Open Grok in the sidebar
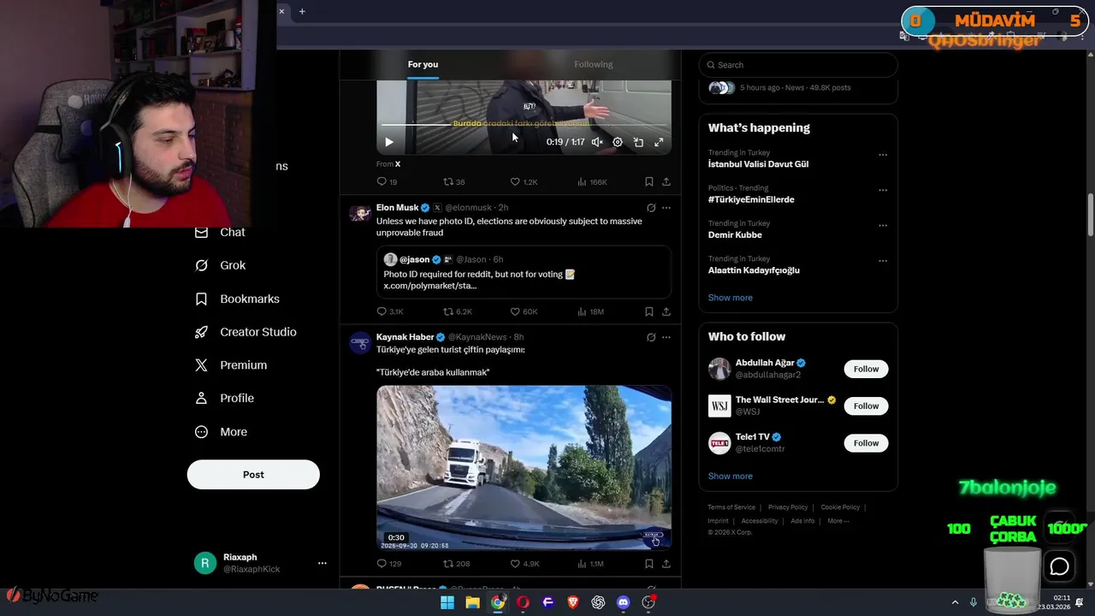Image resolution: width=1095 pixels, height=616 pixels. tap(220, 265)
